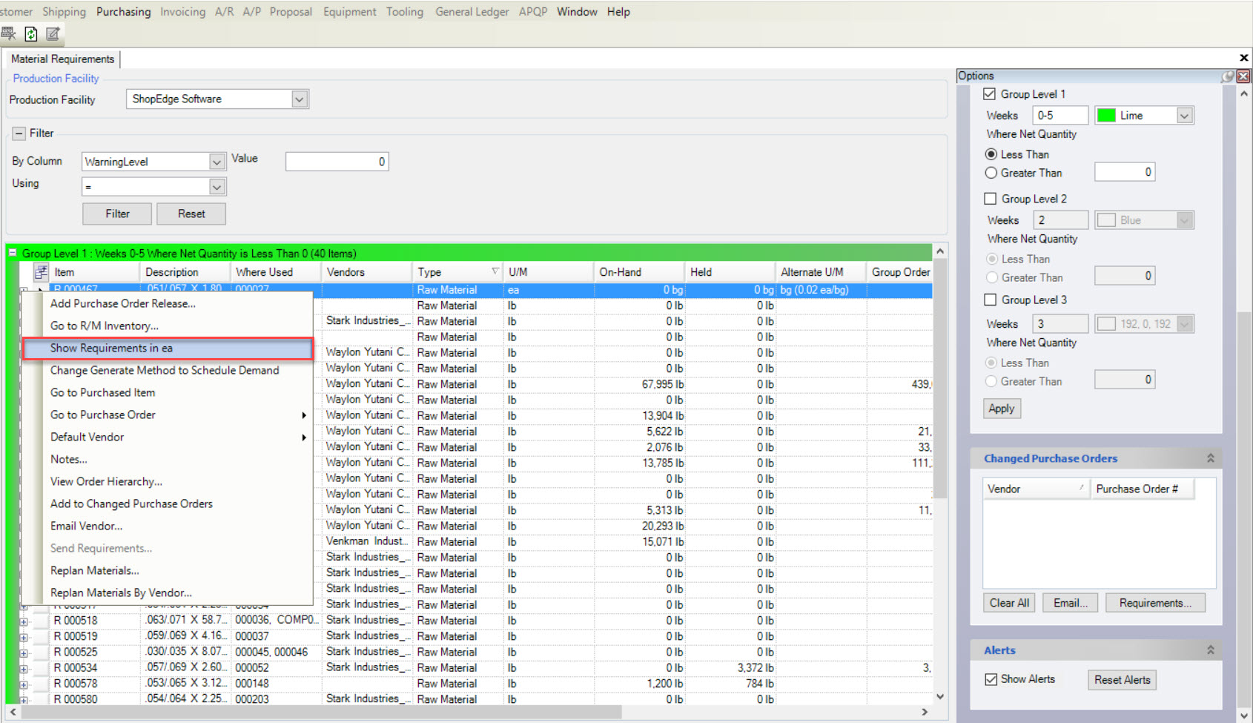
Task: Open the Using operator dropdown
Action: 216,187
